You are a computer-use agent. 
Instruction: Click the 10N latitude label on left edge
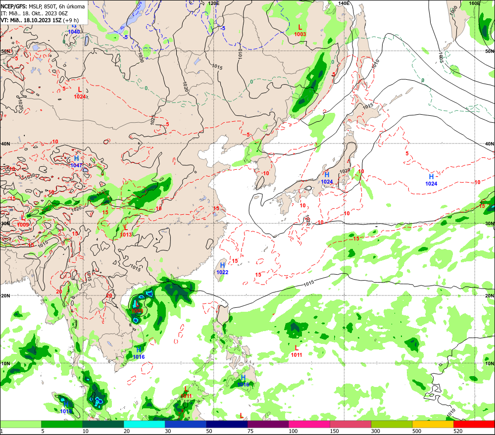[5, 363]
